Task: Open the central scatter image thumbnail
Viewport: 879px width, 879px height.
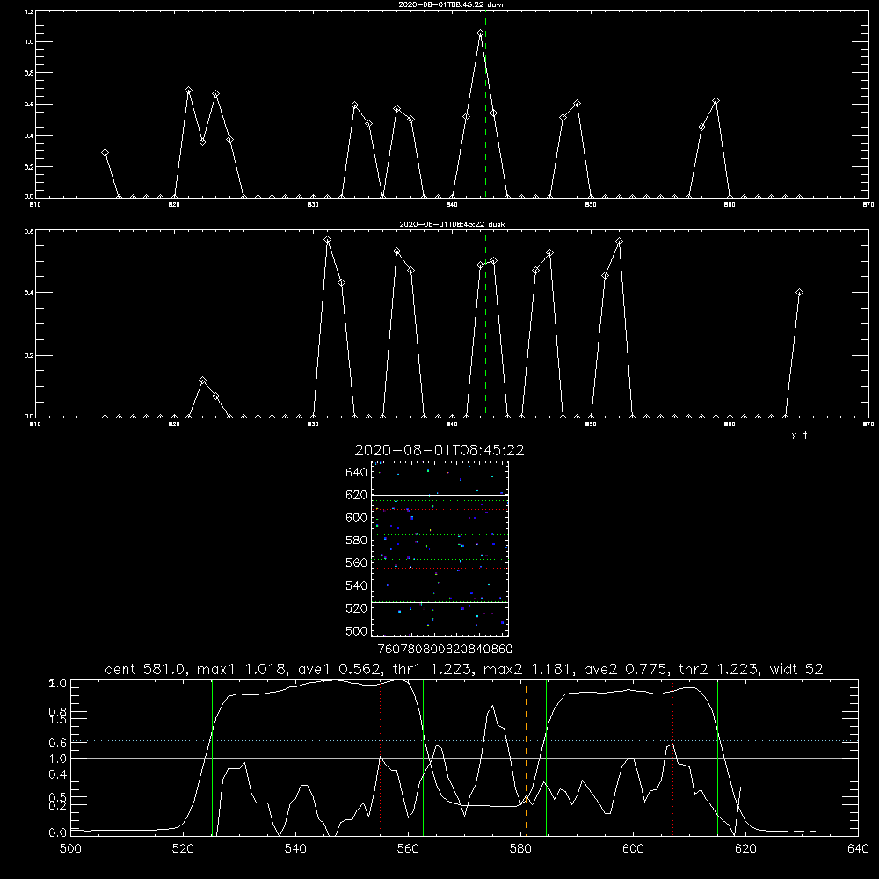Action: click(439, 548)
